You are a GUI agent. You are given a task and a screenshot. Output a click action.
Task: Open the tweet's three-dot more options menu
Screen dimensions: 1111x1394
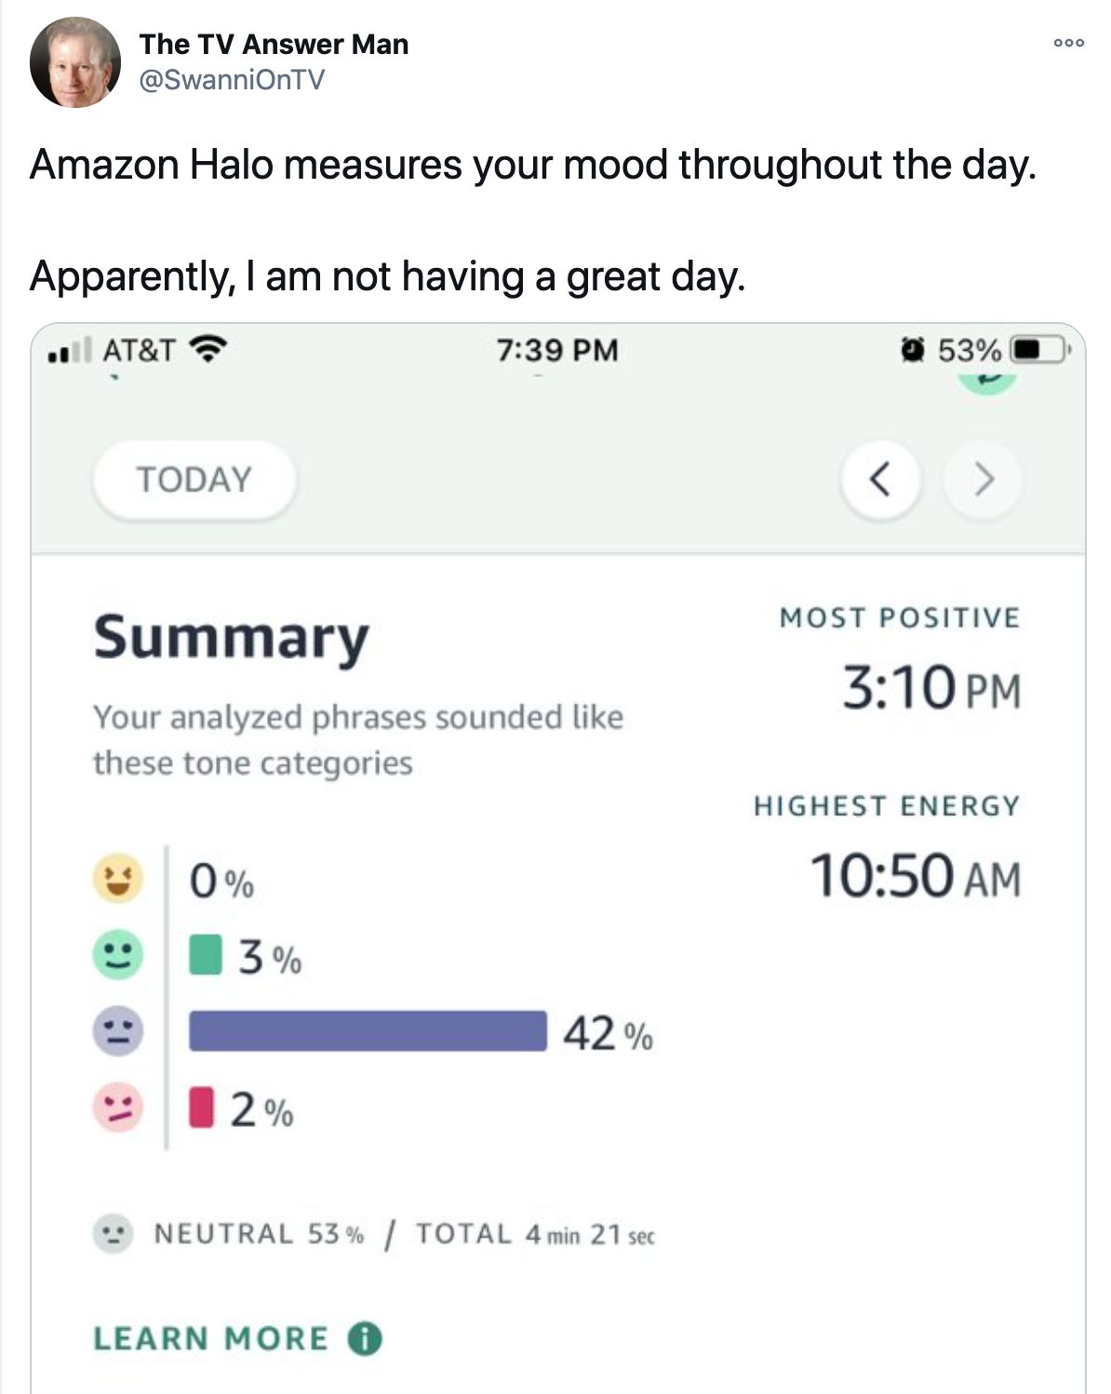click(1068, 43)
